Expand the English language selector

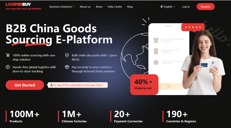(x=168, y=7)
